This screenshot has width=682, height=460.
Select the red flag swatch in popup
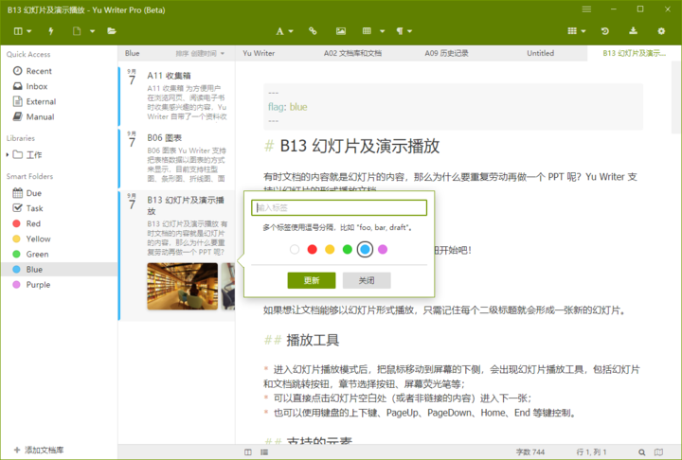(312, 249)
